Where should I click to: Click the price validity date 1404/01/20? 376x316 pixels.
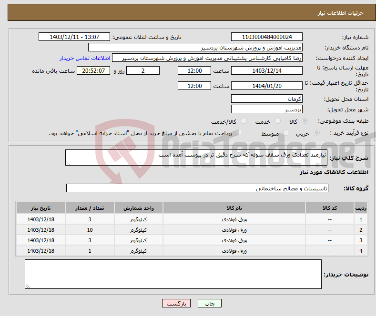(x=267, y=86)
